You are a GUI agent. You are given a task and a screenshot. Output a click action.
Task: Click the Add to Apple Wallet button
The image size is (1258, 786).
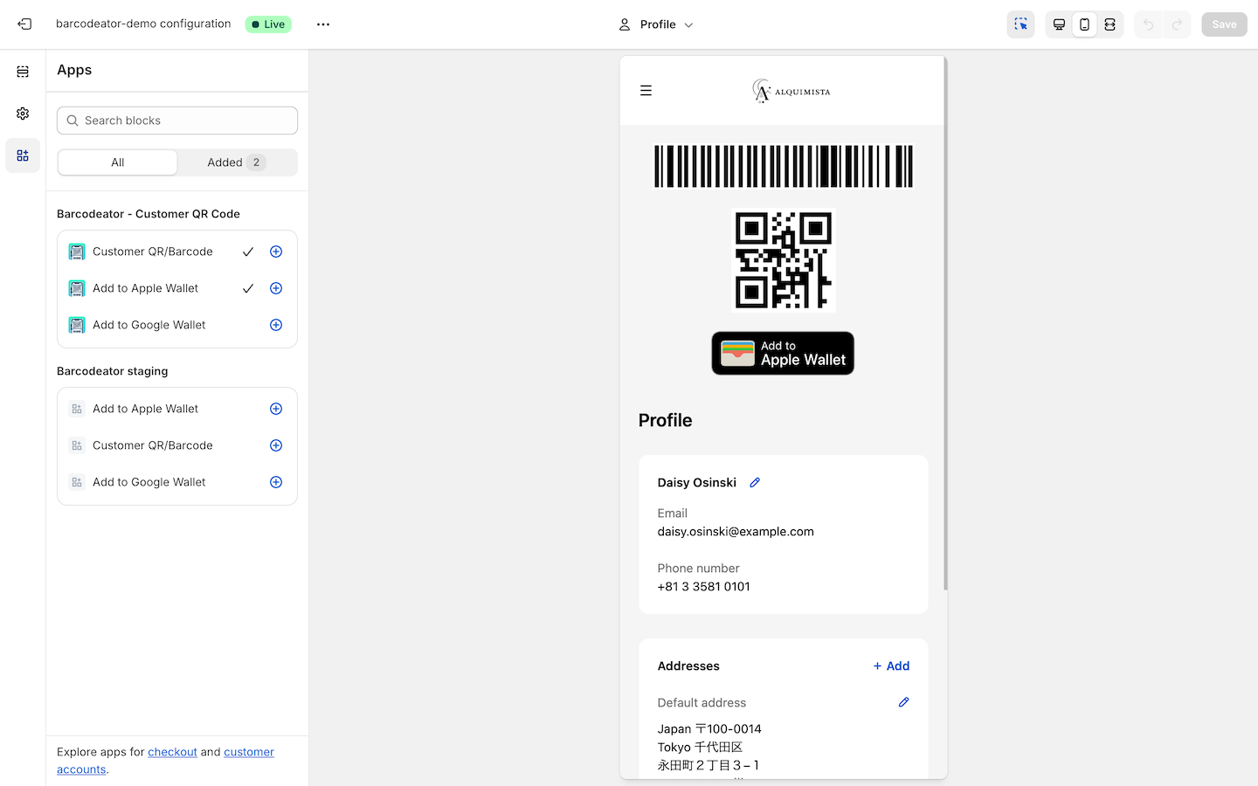click(x=783, y=354)
